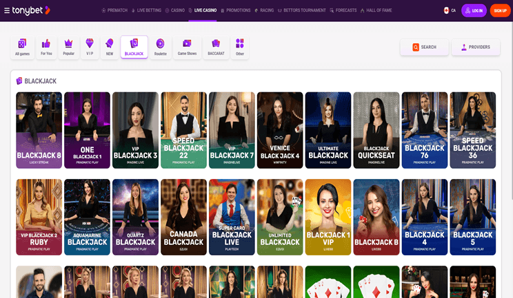This screenshot has height=298, width=513.
Task: Open the Blackjack 8 Lucky Streak game
Action: click(39, 130)
